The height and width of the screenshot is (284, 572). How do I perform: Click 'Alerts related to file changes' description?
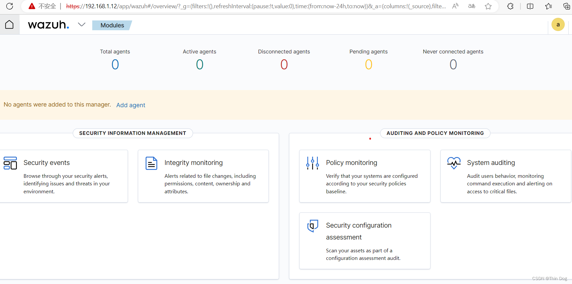click(x=210, y=184)
